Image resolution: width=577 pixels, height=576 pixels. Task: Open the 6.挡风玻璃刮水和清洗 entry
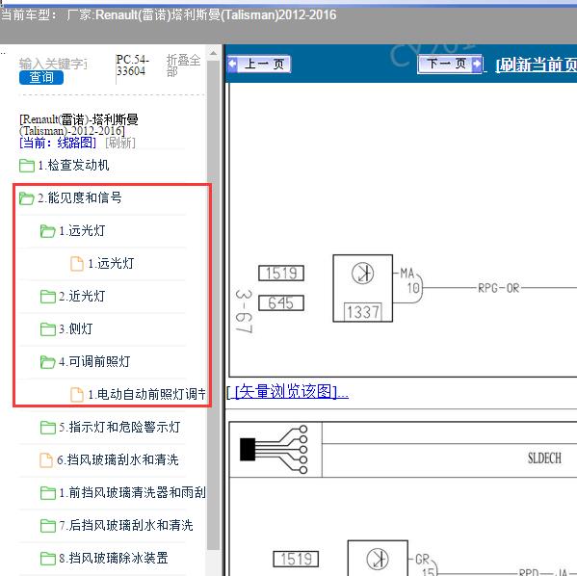(118, 460)
